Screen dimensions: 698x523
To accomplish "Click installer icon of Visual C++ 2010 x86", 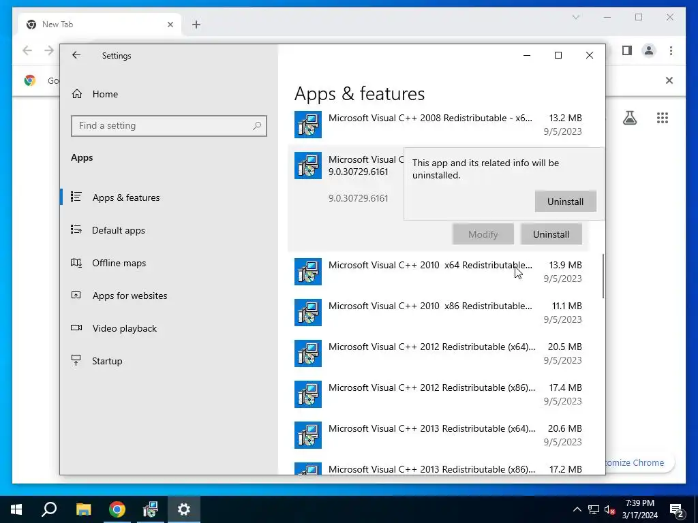I will [308, 313].
